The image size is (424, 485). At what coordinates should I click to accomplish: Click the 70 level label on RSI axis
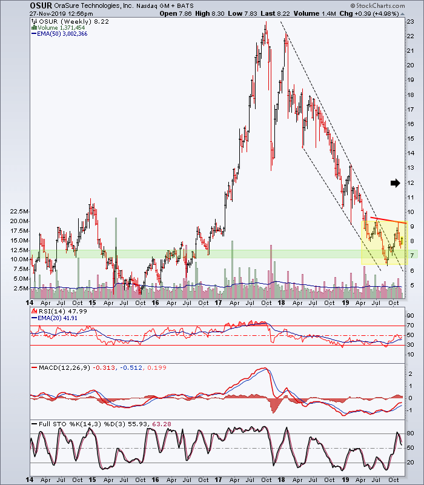pyautogui.click(x=411, y=326)
